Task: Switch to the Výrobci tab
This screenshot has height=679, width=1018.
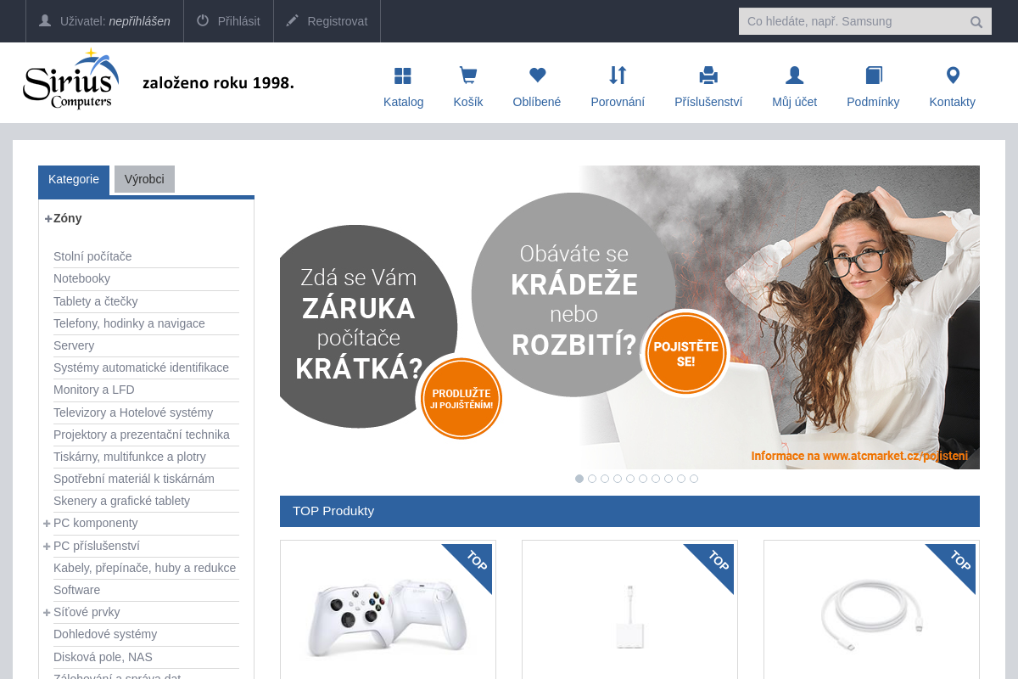Action: coord(144,179)
